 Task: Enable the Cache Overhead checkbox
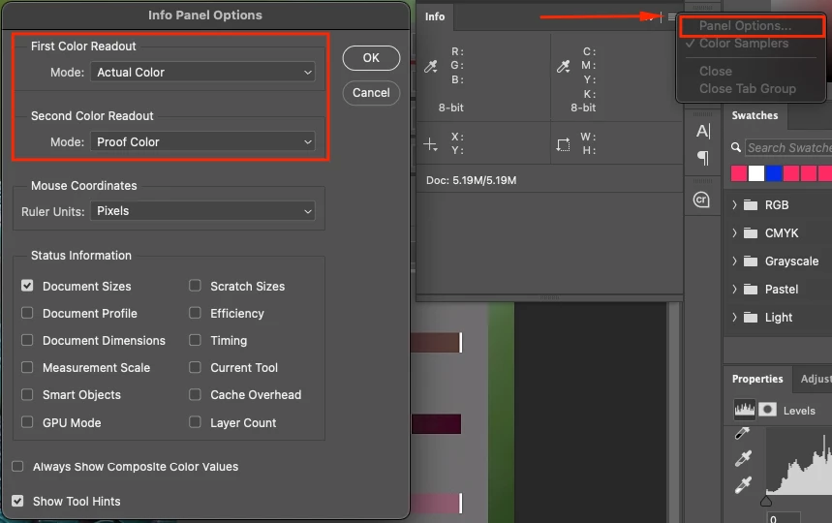195,394
